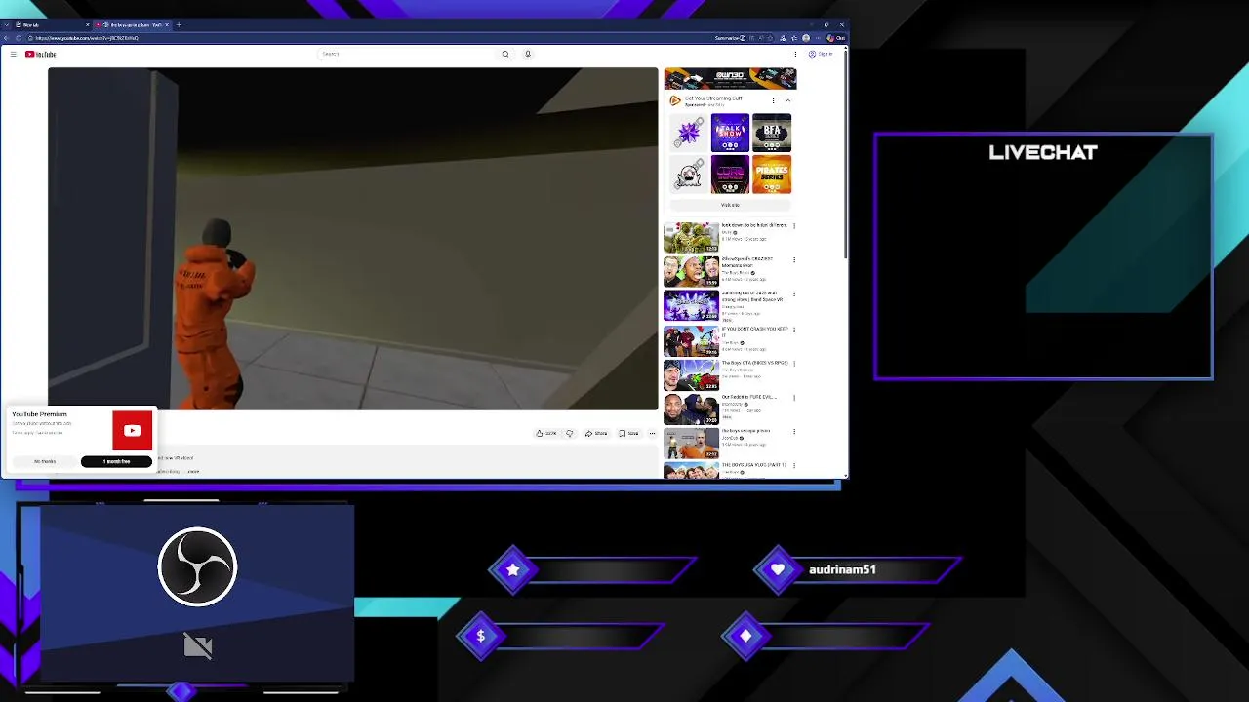Click the Core overlay ad thumbnail
The image size is (1249, 702).
coord(730,175)
